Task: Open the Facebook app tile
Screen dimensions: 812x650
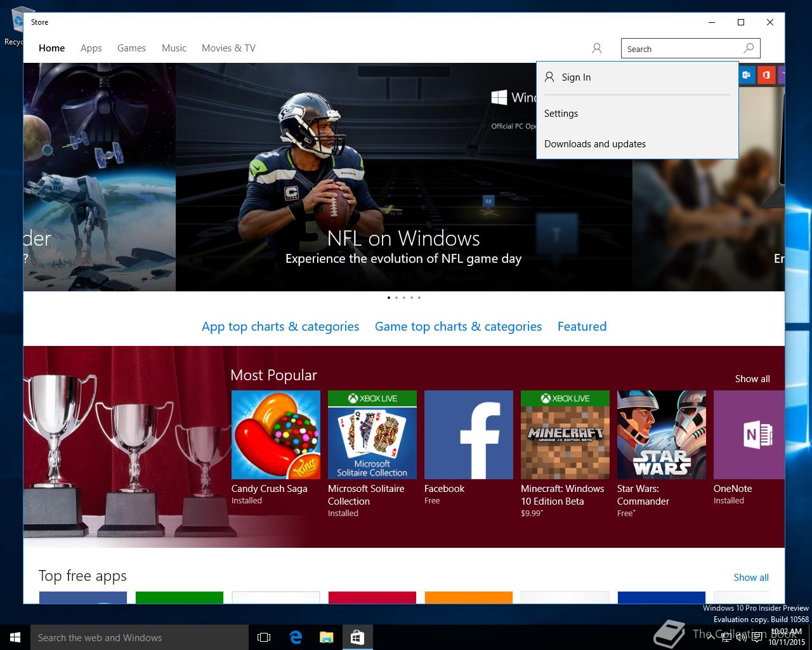Action: (x=469, y=435)
